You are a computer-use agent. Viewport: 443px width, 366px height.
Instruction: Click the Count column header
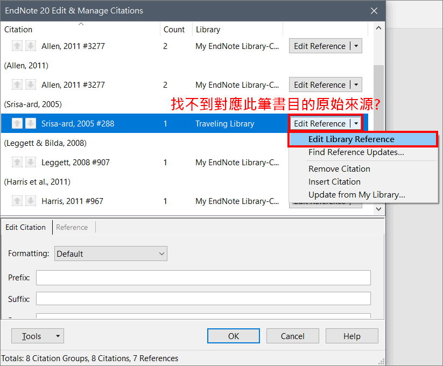pos(177,30)
